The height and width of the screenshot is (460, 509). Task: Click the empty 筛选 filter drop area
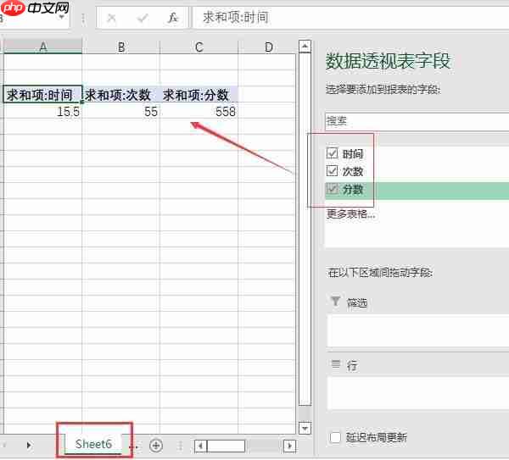(418, 331)
